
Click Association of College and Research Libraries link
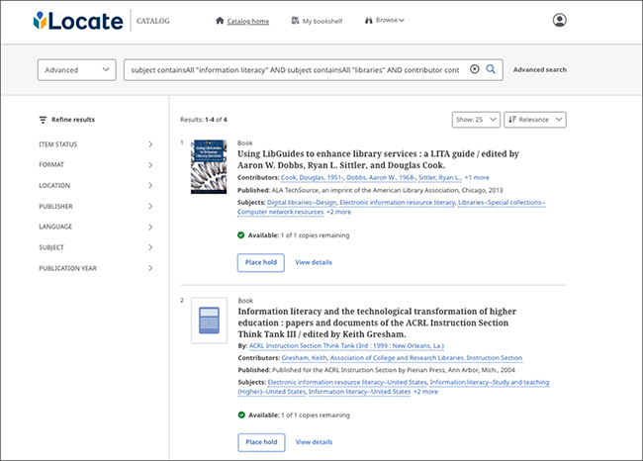(426, 358)
